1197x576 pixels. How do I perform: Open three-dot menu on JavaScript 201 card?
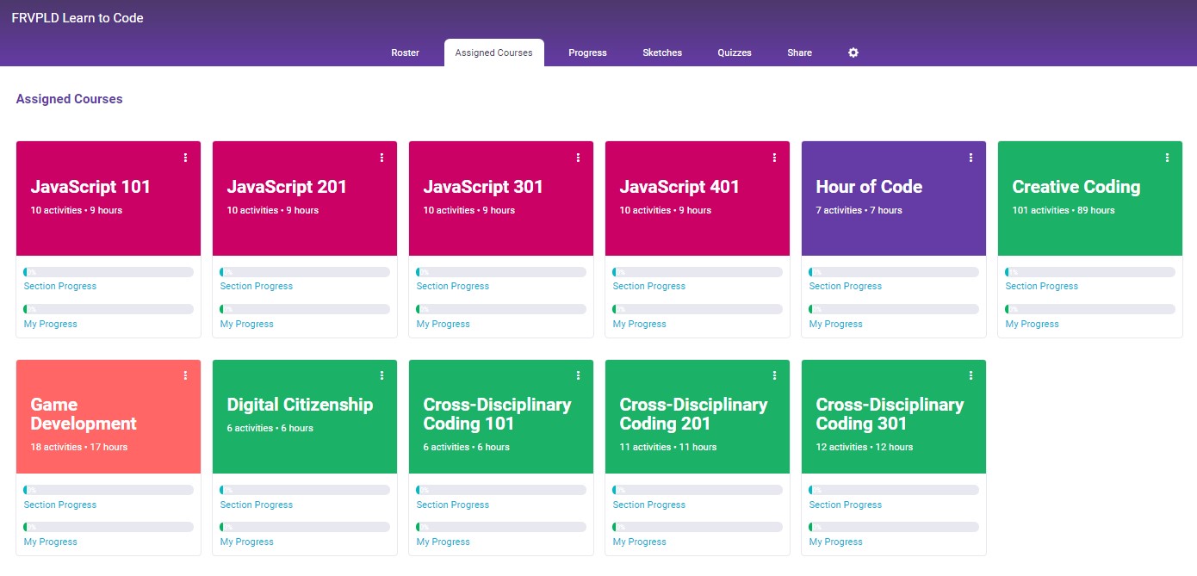click(x=381, y=158)
